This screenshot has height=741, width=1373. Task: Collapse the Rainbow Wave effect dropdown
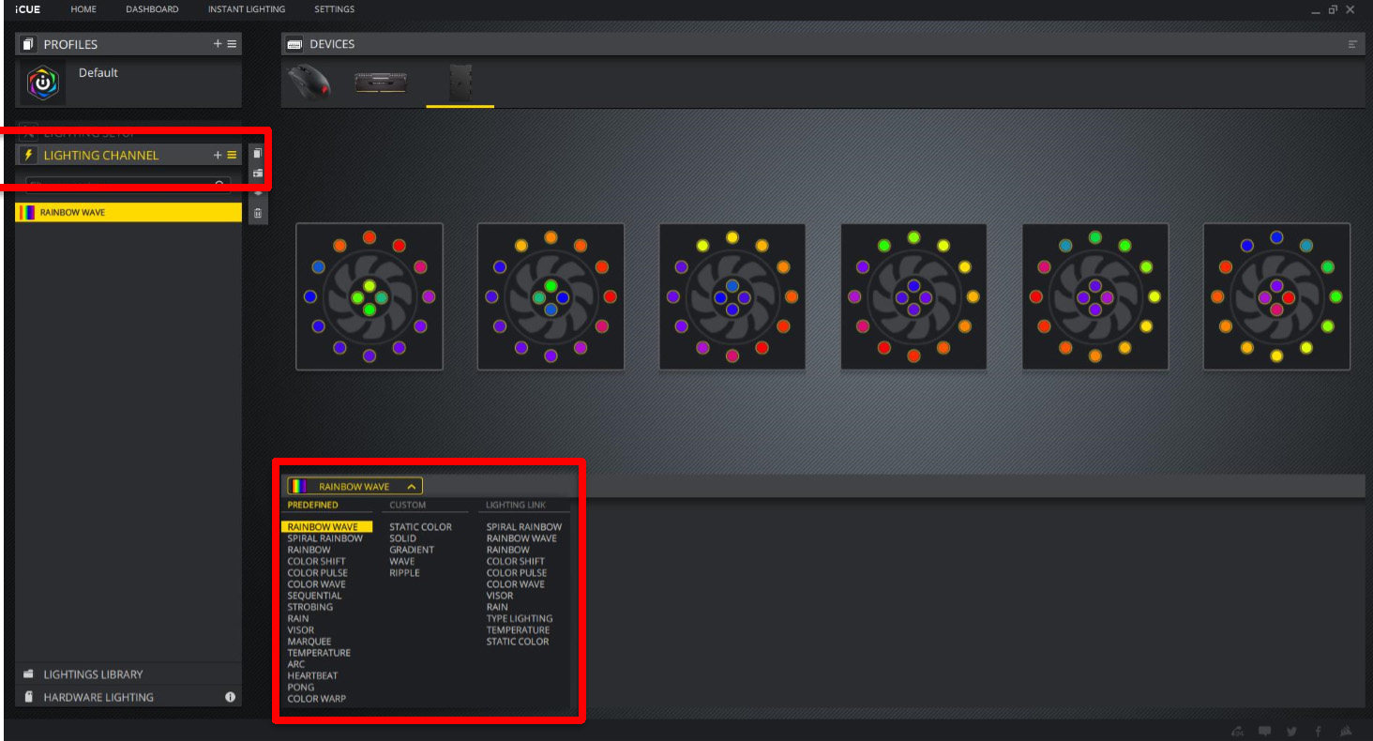pyautogui.click(x=411, y=487)
